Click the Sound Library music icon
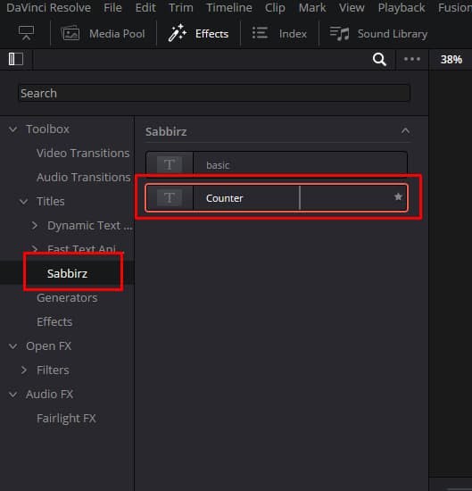The height and width of the screenshot is (491, 472). click(339, 33)
